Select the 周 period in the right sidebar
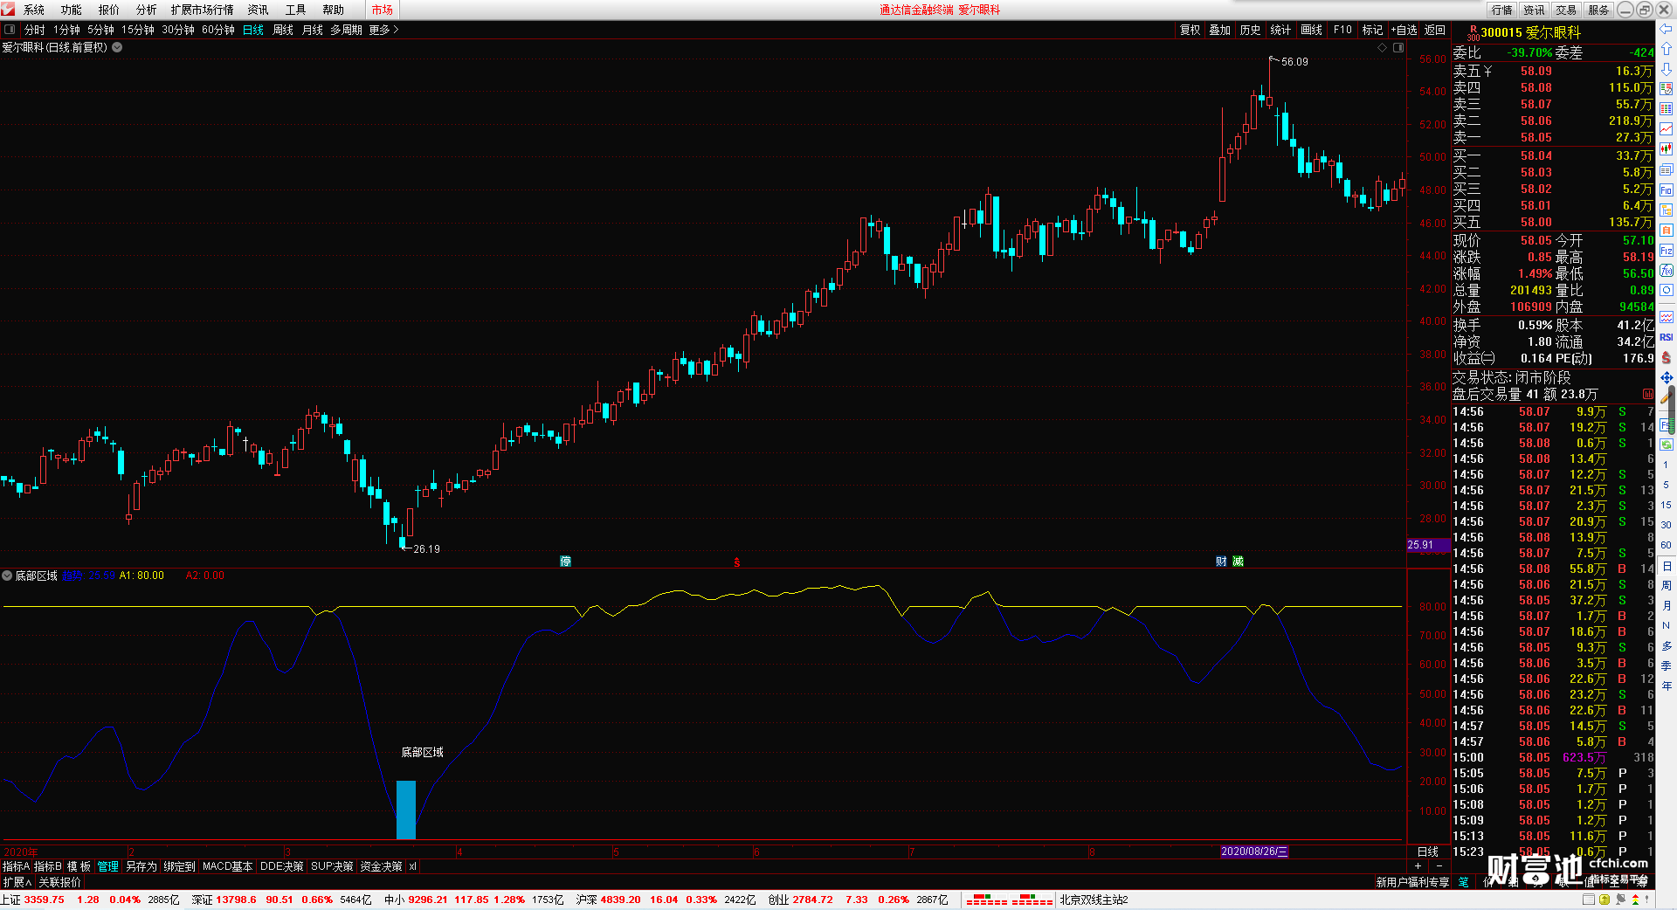Viewport: 1677px width, 910px height. (1667, 585)
